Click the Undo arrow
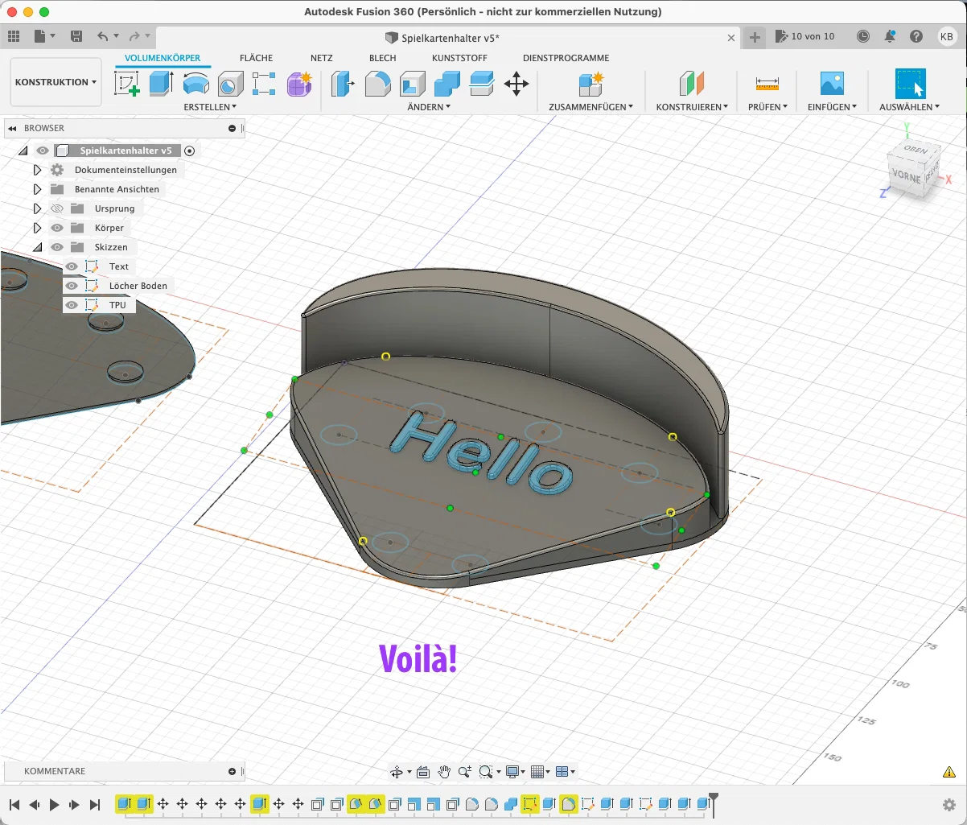The height and width of the screenshot is (825, 967). pos(102,36)
